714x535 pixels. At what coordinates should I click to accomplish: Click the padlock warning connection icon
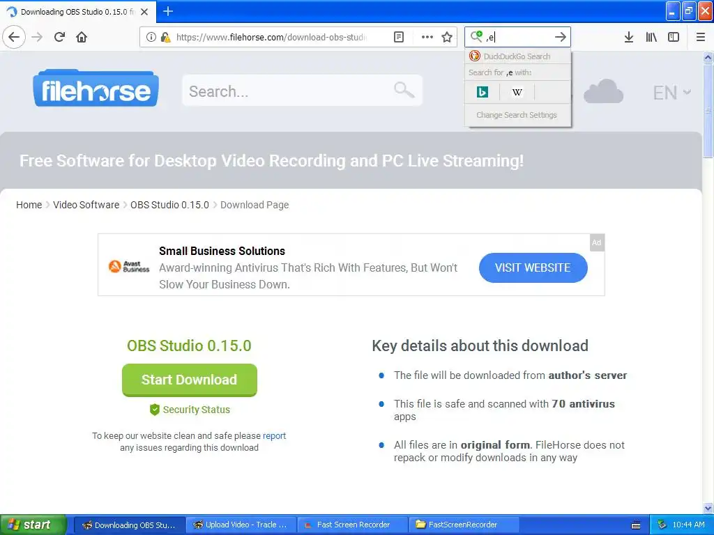click(x=166, y=37)
